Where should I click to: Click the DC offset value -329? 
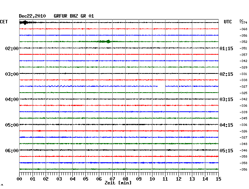click(243, 67)
